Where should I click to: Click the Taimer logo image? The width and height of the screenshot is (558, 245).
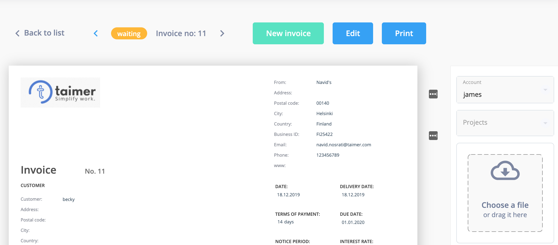[60, 92]
